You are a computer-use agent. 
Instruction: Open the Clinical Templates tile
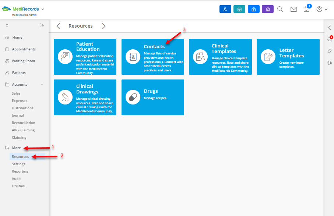[220, 57]
